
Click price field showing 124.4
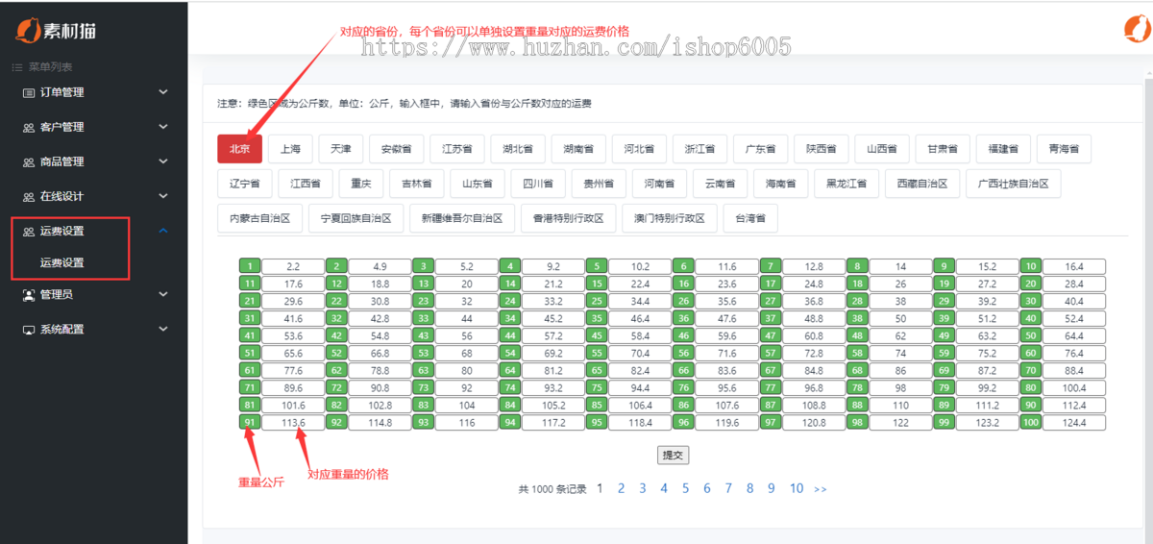(1074, 422)
